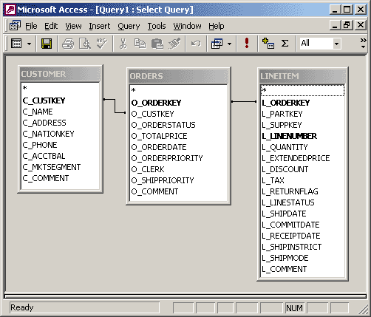Select the L_EXTENDEDPRICE field

[303, 158]
